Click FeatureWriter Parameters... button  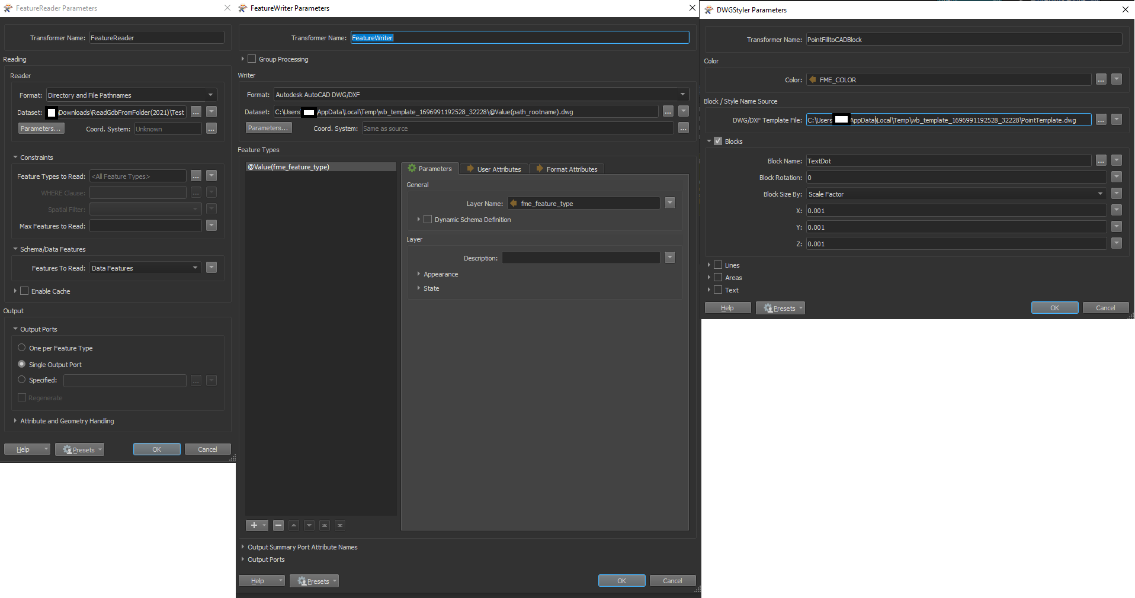click(268, 128)
